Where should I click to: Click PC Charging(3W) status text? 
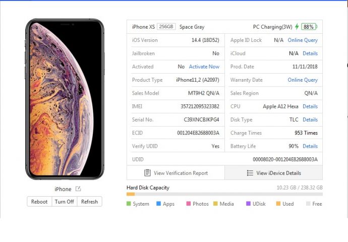pos(272,27)
